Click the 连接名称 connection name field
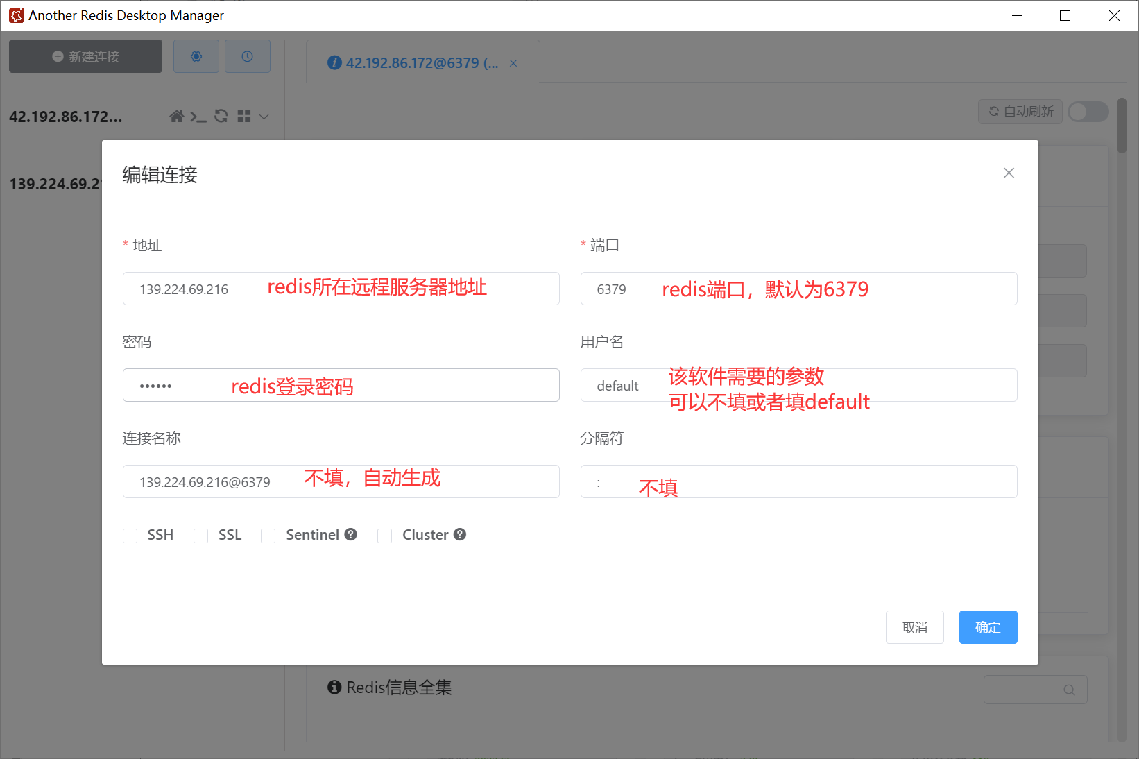Screen dimensions: 1139x759 pyautogui.click(x=341, y=481)
